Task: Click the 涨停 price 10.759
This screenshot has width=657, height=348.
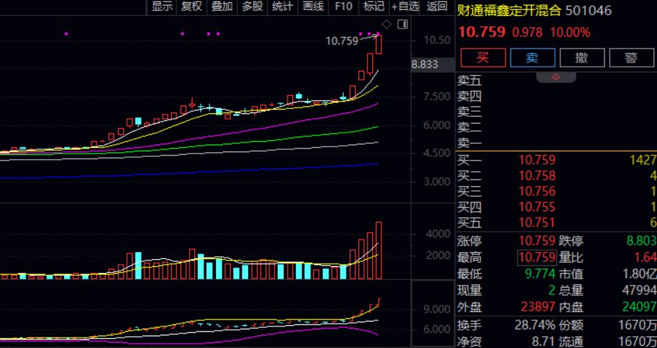Action: (x=537, y=240)
